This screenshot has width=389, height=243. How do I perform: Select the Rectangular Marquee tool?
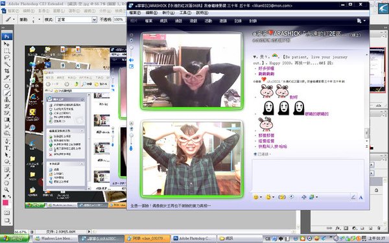pos(6,51)
